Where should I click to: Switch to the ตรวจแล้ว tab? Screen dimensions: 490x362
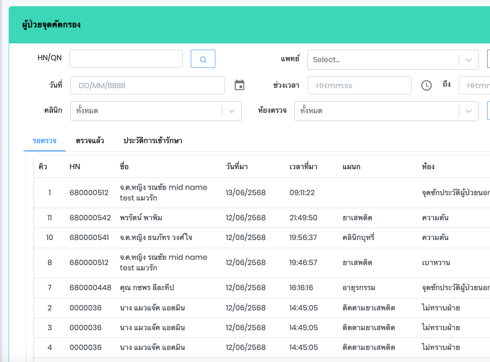90,141
